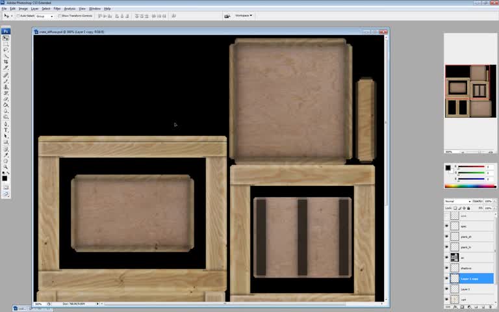Select the Lasso tool
The image size is (499, 312).
pyautogui.click(x=6, y=50)
